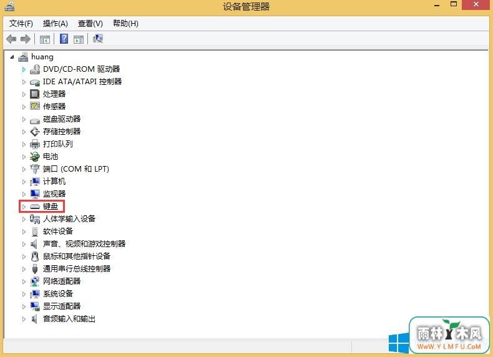This screenshot has width=493, height=357.
Task: Click the DVD/CD-ROM drive icon
Action: (x=35, y=69)
